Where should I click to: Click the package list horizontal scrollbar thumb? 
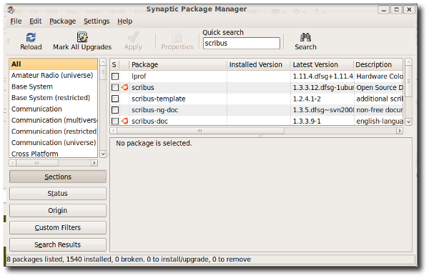[x=200, y=131]
